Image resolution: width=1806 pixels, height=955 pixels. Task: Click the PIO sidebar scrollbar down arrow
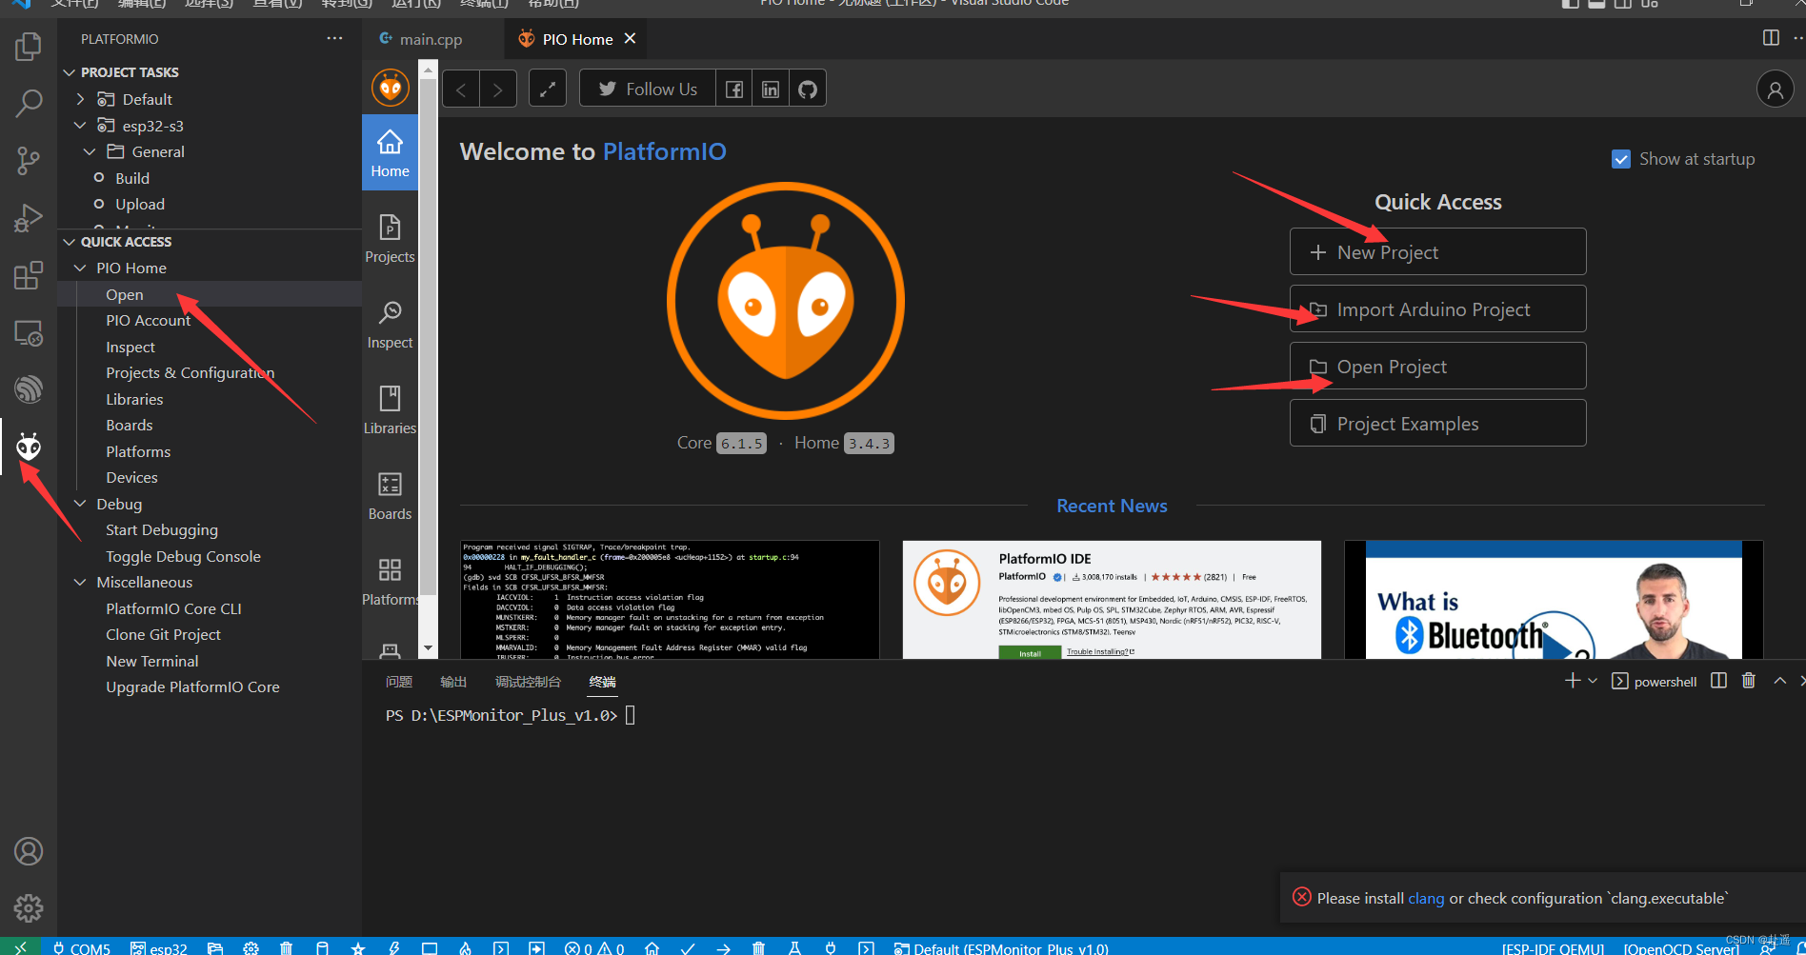click(428, 647)
